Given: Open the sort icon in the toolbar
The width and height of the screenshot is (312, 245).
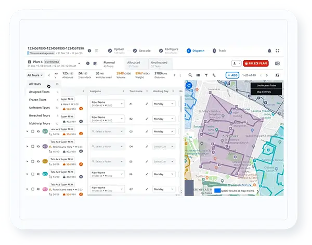Looking at the screenshot, I should [214, 75].
